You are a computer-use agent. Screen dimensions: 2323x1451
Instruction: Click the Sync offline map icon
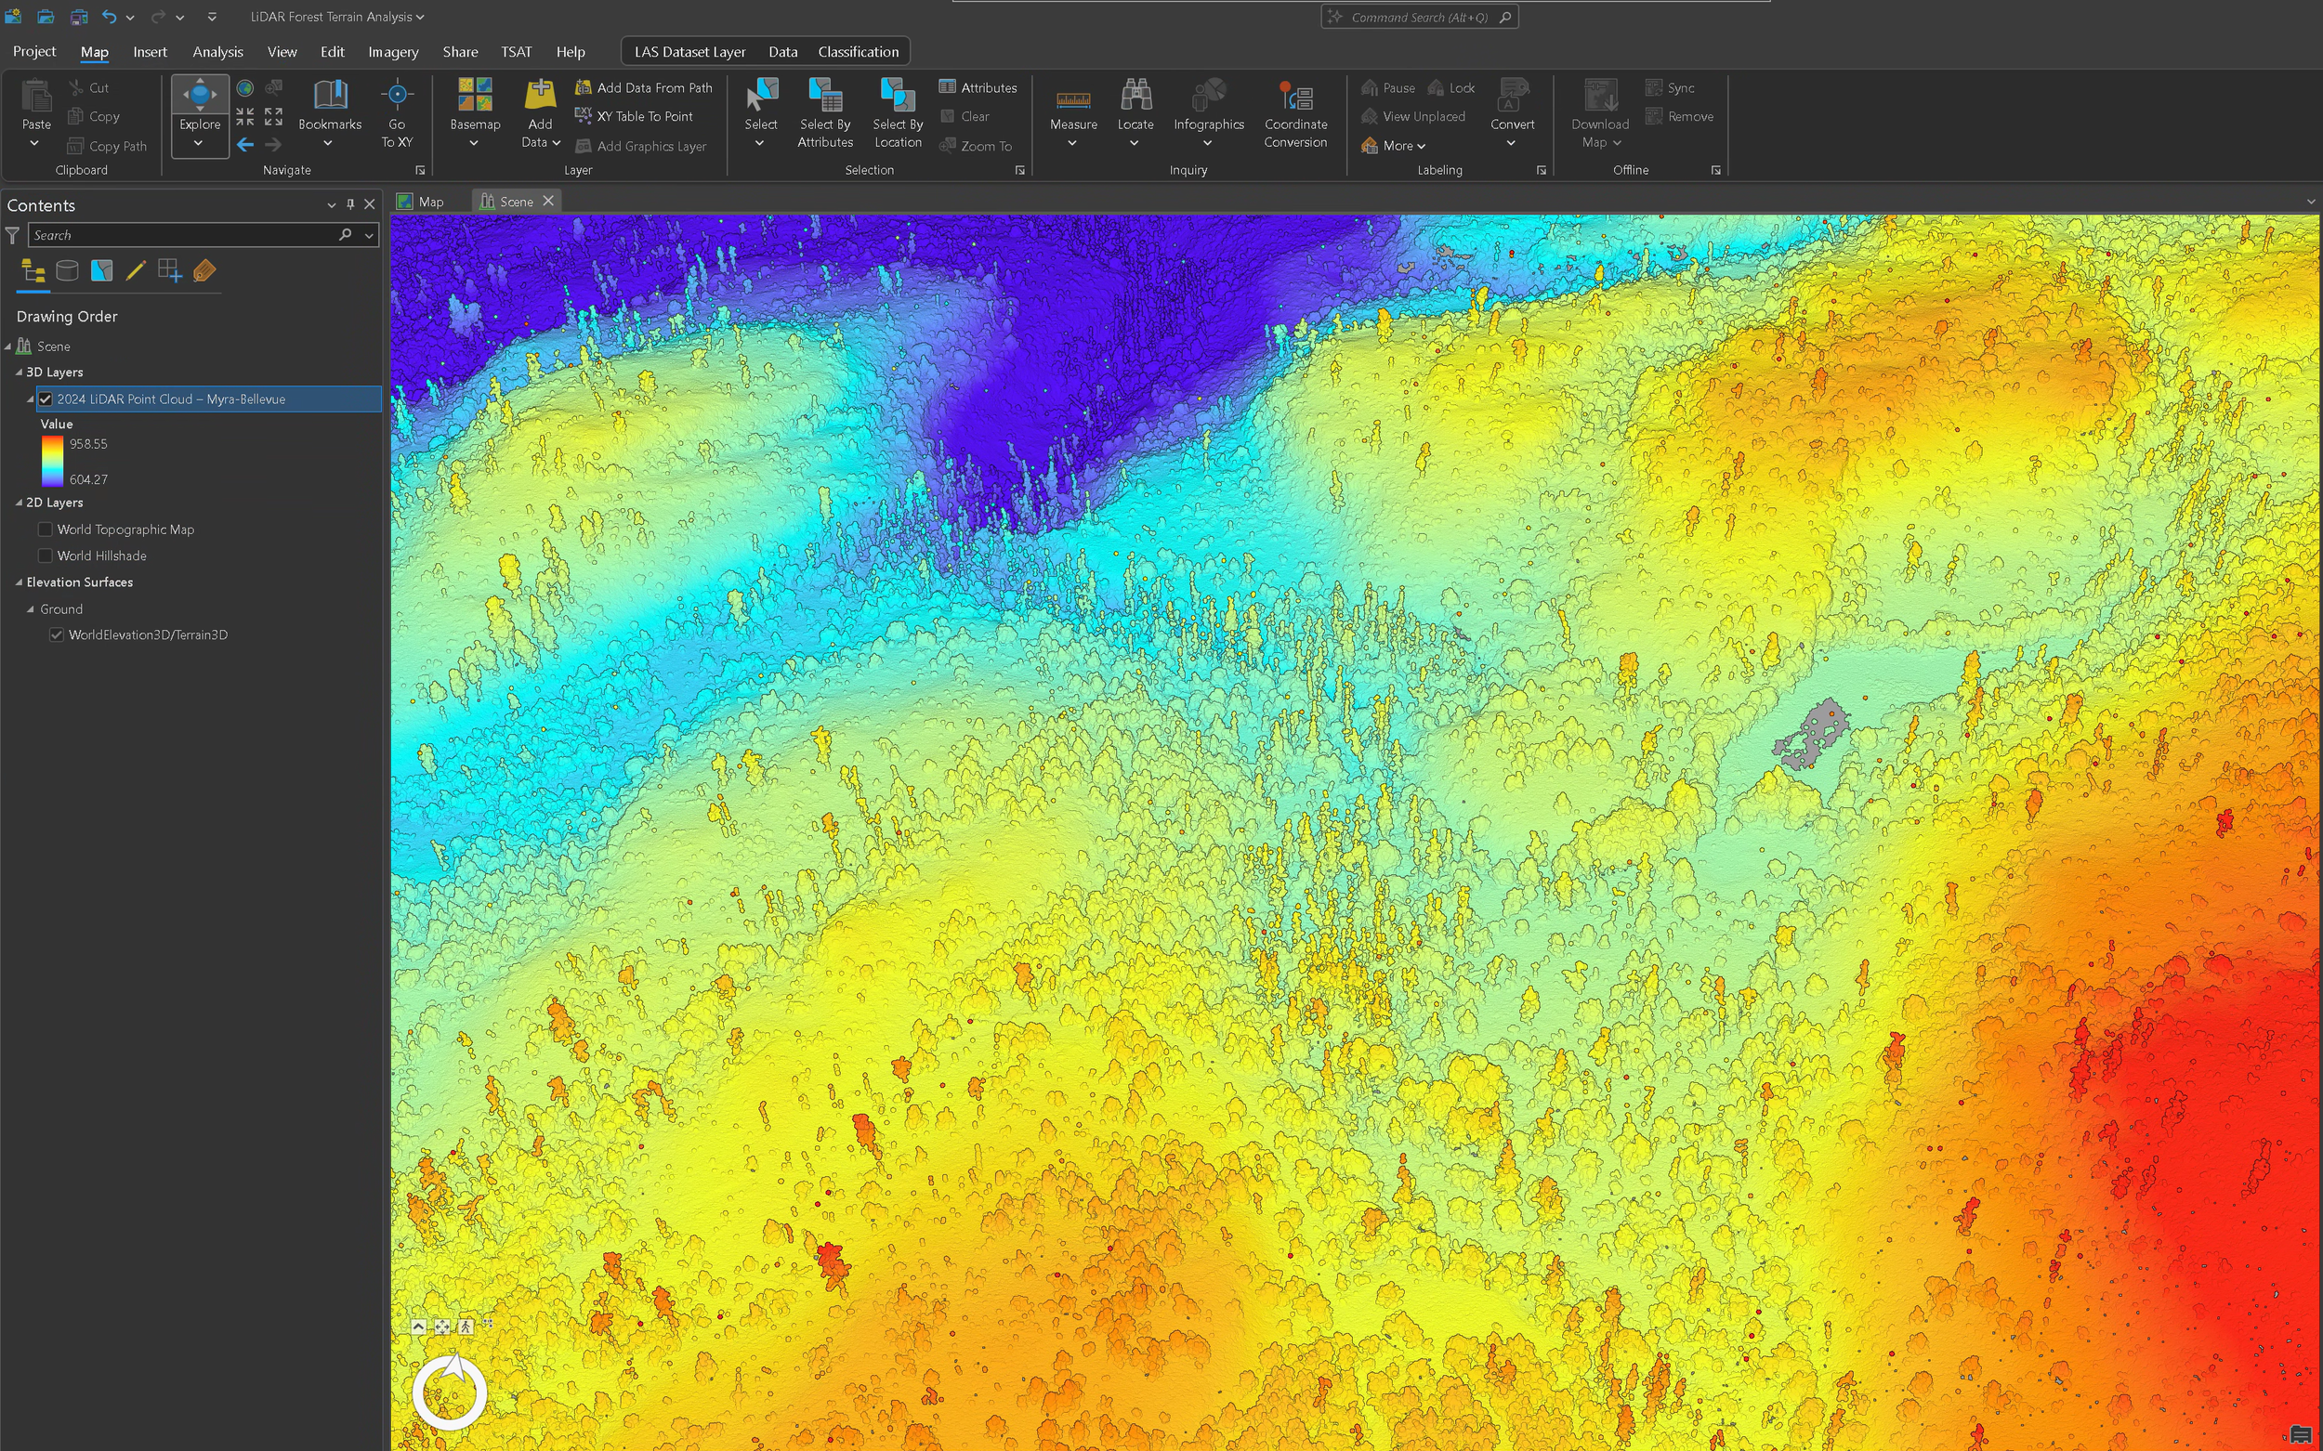pyautogui.click(x=1654, y=87)
